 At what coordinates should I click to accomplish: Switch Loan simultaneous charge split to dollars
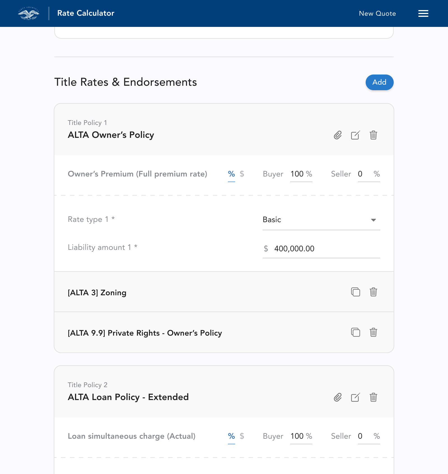pos(242,436)
